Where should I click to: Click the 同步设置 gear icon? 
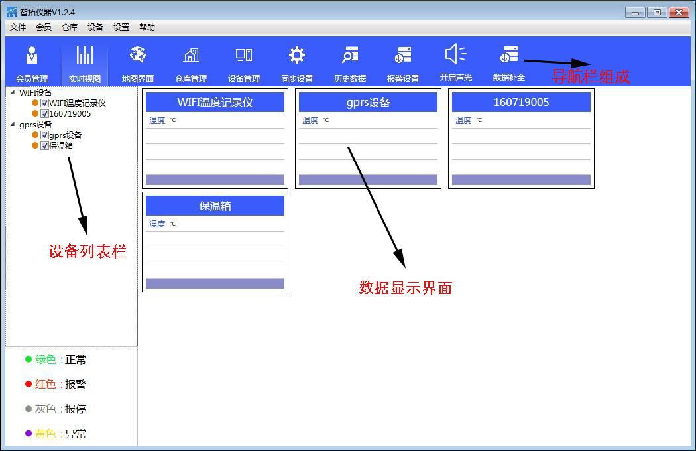coord(297,56)
